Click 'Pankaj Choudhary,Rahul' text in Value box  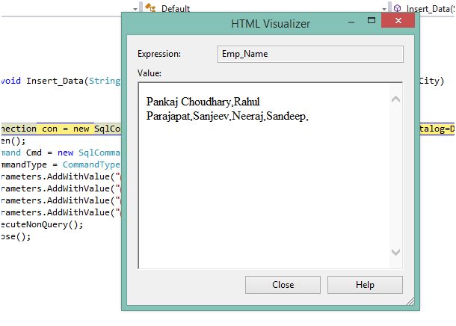click(x=203, y=102)
